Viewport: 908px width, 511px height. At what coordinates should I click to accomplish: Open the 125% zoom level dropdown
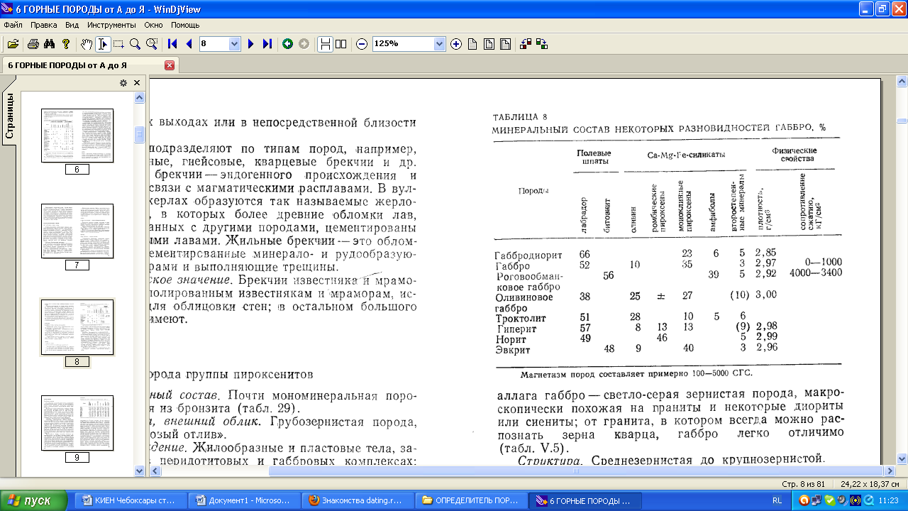(x=439, y=44)
